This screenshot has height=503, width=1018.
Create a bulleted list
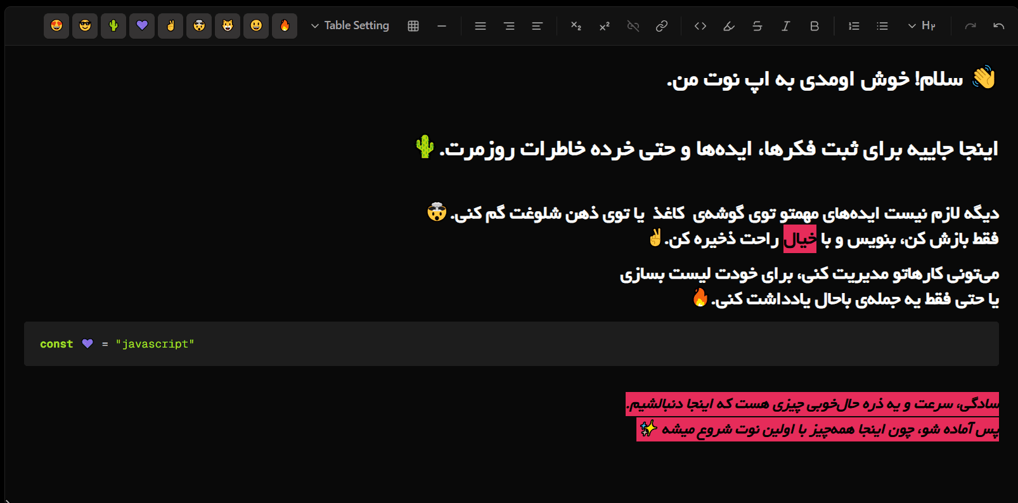882,26
